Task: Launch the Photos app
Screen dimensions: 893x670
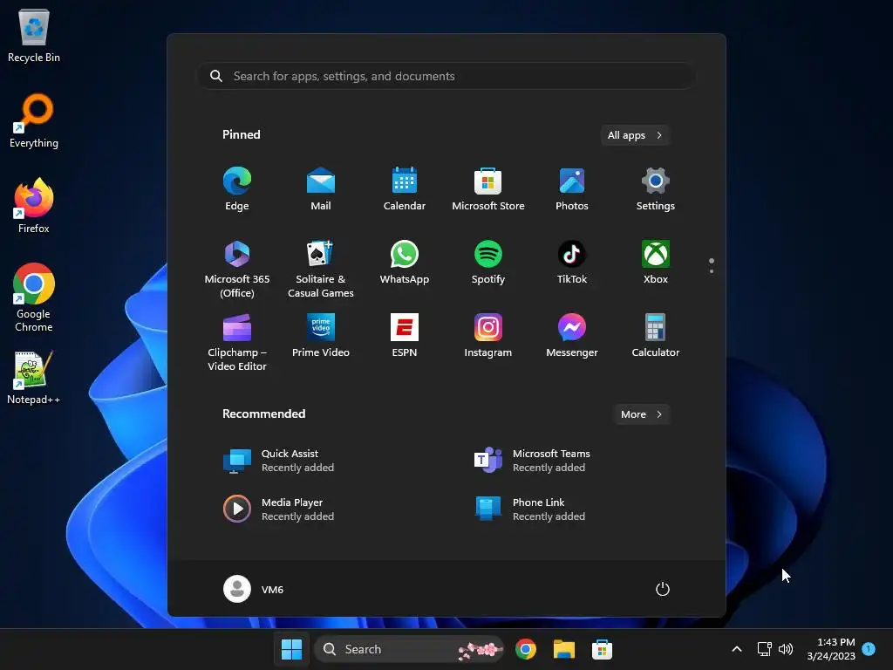Action: pos(572,189)
